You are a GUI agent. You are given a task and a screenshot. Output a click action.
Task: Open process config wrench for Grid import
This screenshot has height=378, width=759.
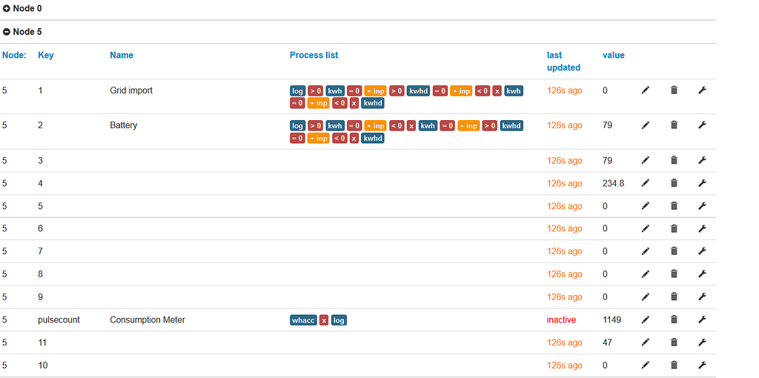tap(703, 90)
